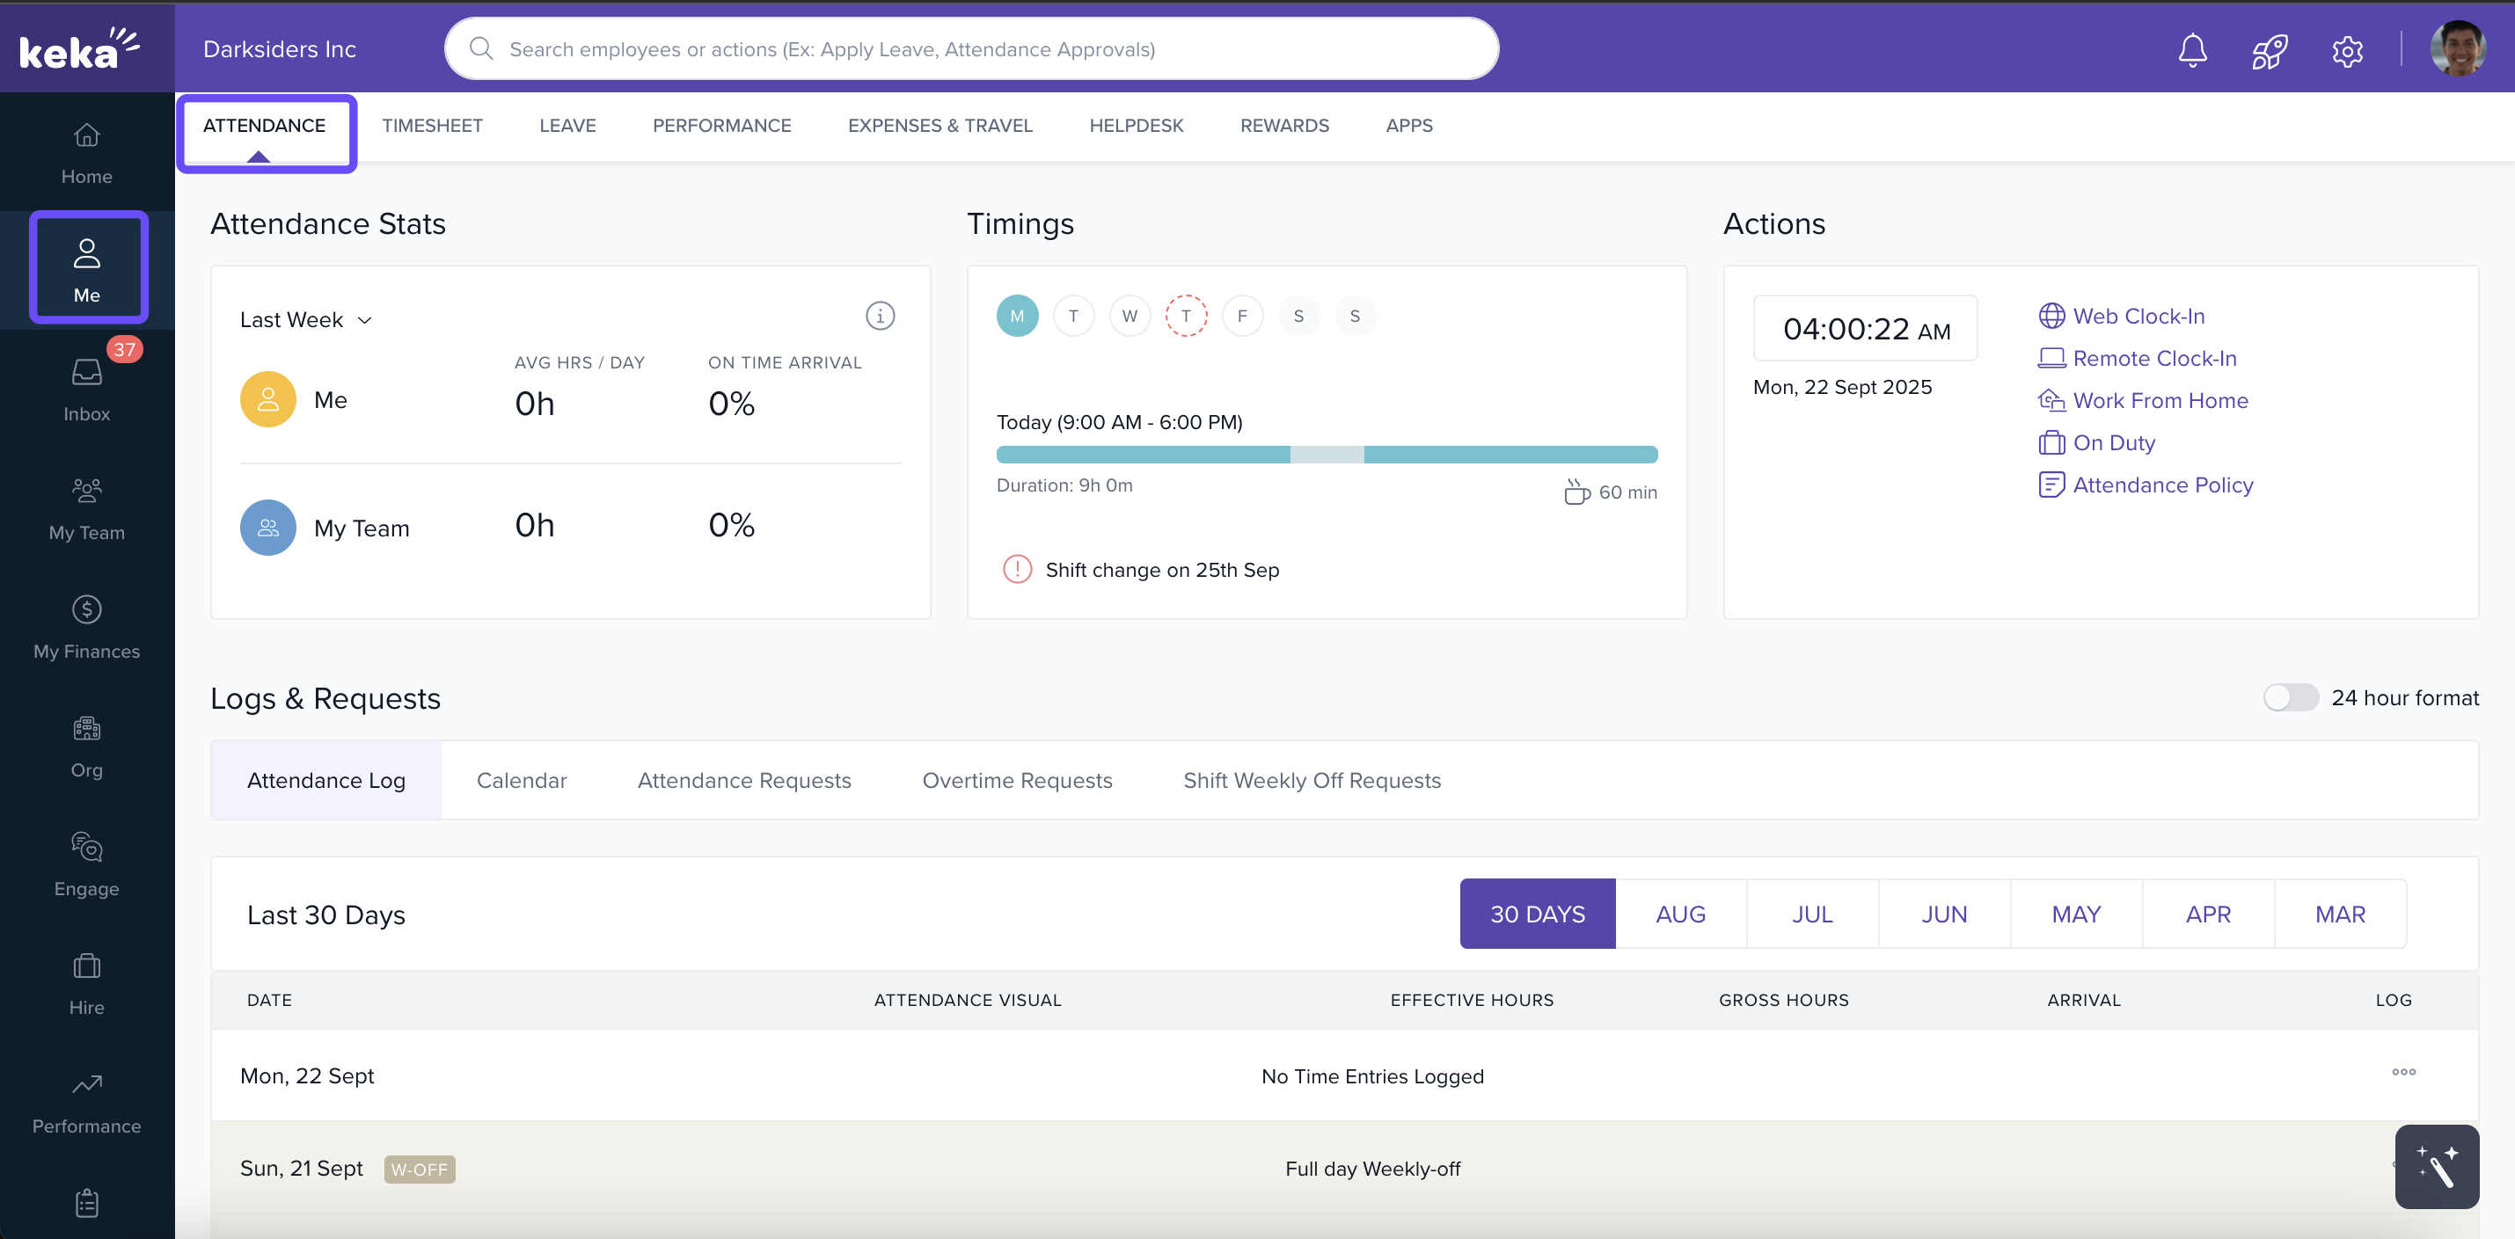This screenshot has height=1239, width=2515.
Task: Open the Engage sidebar section
Action: click(x=87, y=864)
